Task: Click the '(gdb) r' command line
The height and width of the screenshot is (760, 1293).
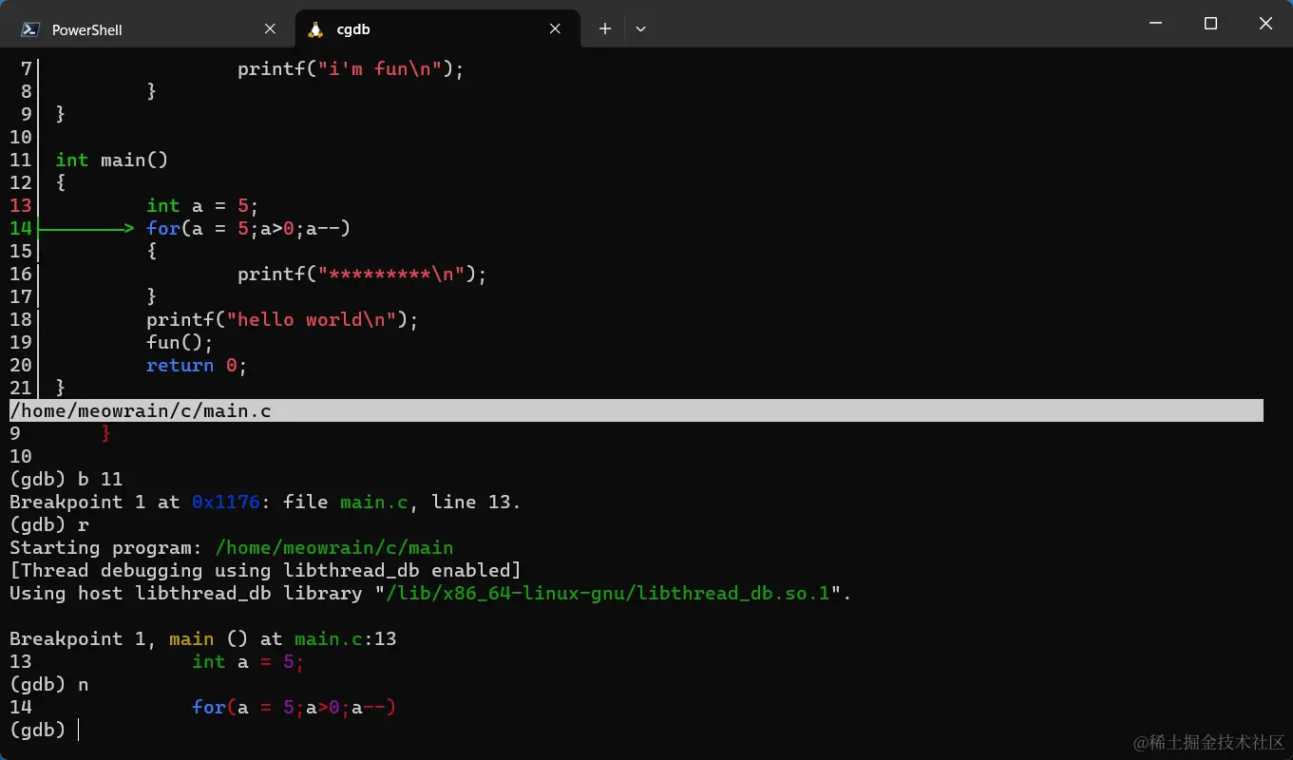Action: pos(49,524)
